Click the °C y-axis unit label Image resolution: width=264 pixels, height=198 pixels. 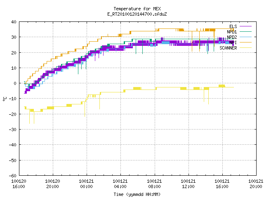[x=5, y=99]
